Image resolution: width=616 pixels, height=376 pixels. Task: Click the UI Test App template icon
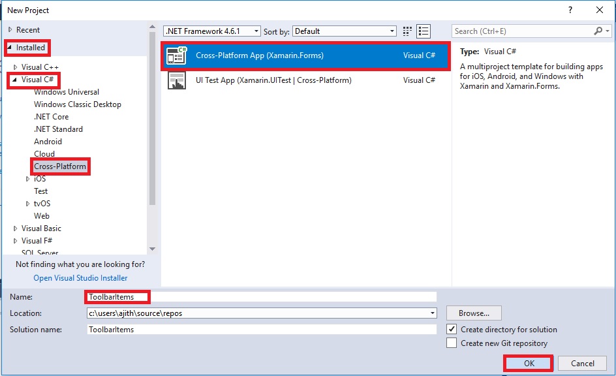176,80
